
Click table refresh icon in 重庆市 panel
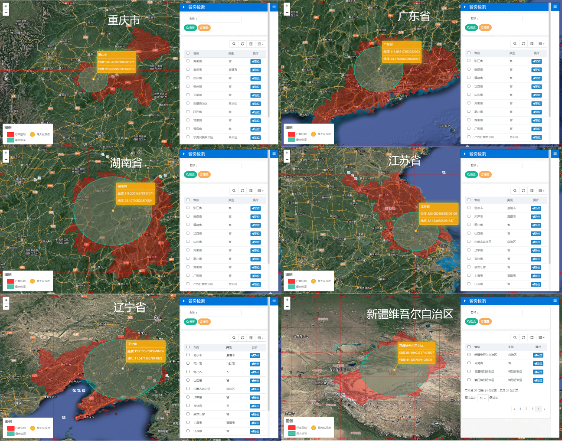(x=242, y=44)
